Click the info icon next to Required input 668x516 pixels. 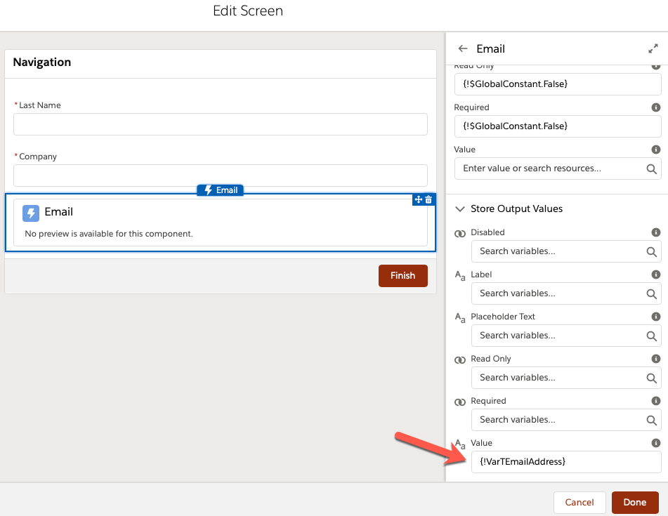click(655, 107)
